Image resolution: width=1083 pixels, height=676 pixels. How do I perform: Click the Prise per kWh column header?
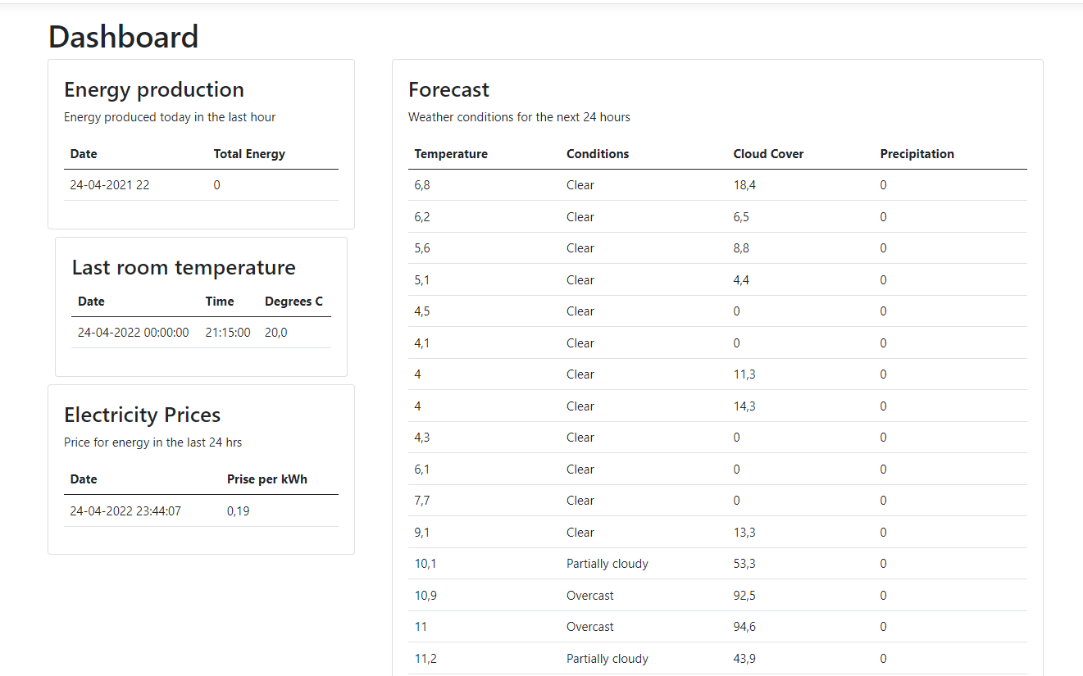[x=267, y=479]
